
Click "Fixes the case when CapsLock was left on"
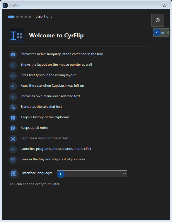(52, 86)
